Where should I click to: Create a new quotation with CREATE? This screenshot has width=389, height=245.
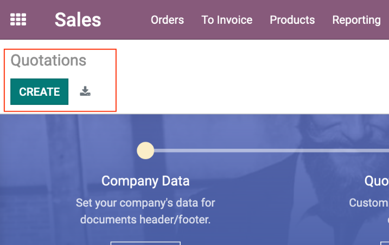[x=40, y=92]
